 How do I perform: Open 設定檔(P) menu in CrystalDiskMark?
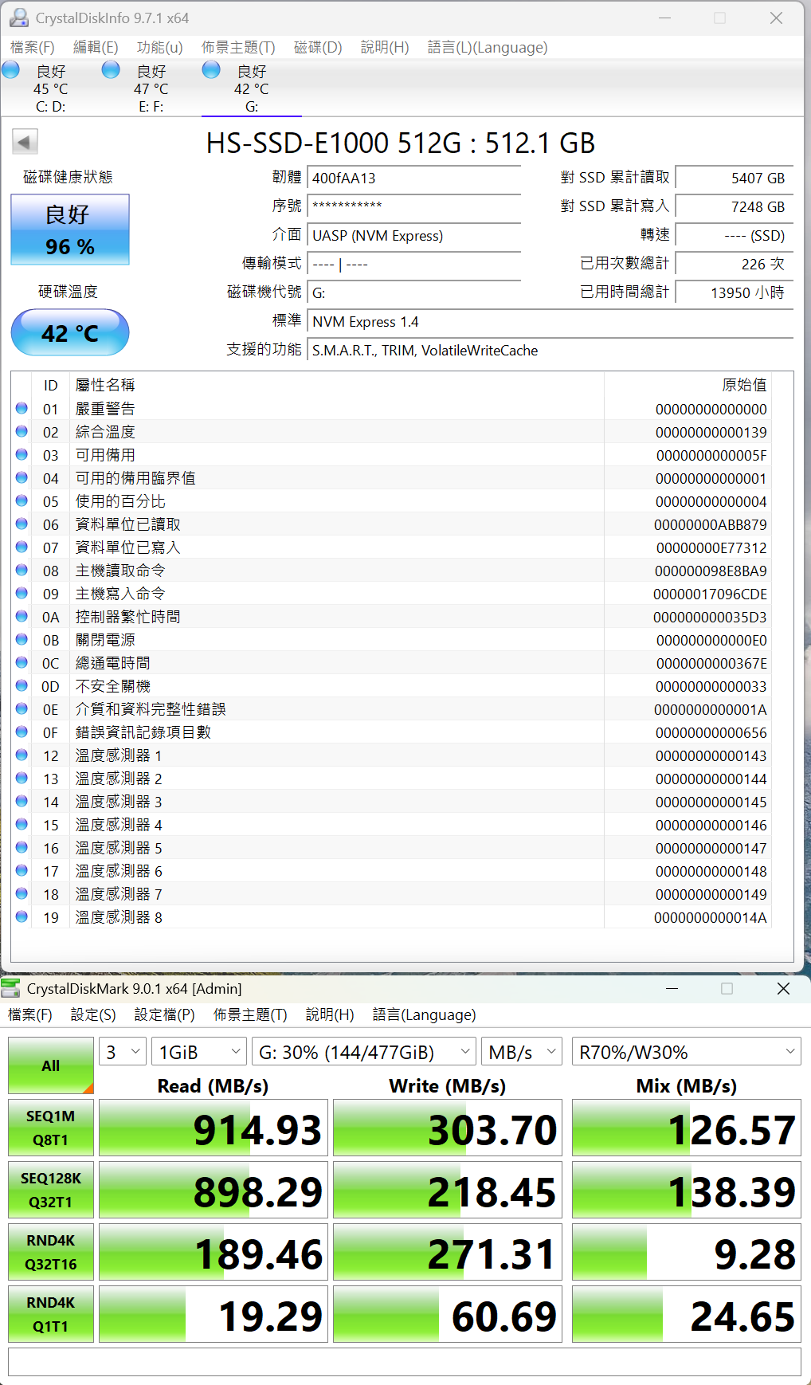(164, 1014)
